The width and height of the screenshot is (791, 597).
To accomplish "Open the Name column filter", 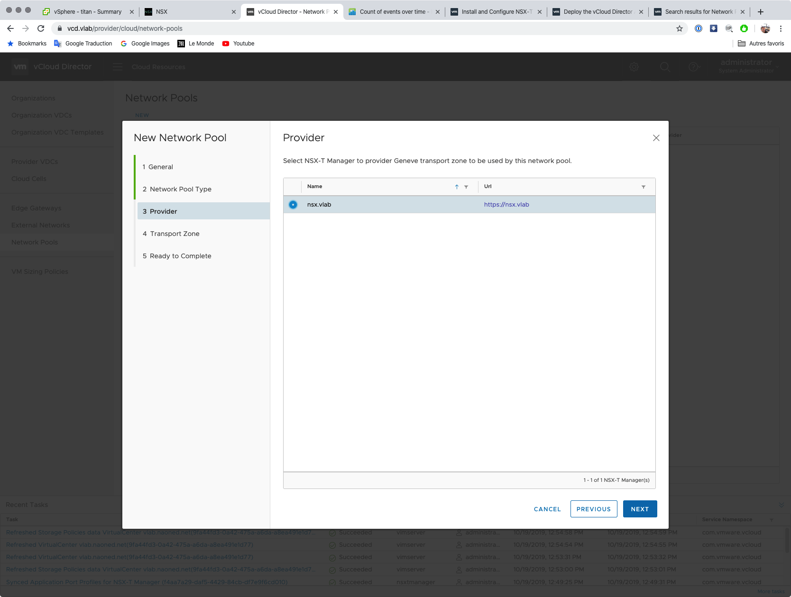I will point(466,187).
